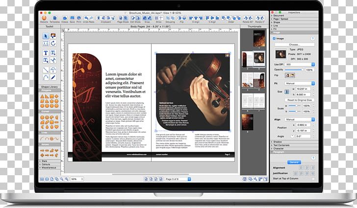Click the first Rotate 90° icon
357x208 pixels.
(x=245, y=18)
